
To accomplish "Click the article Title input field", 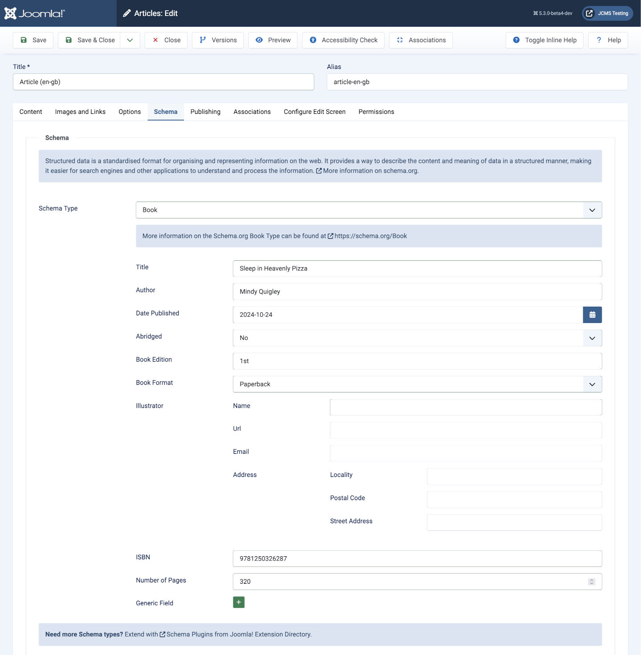I will (163, 82).
